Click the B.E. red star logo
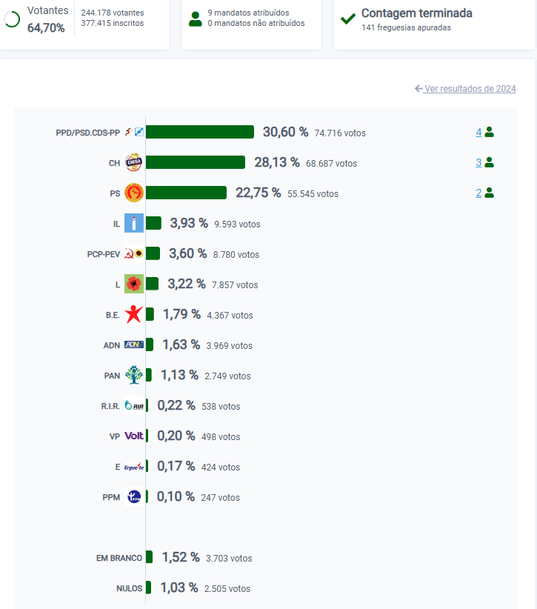 tap(133, 314)
